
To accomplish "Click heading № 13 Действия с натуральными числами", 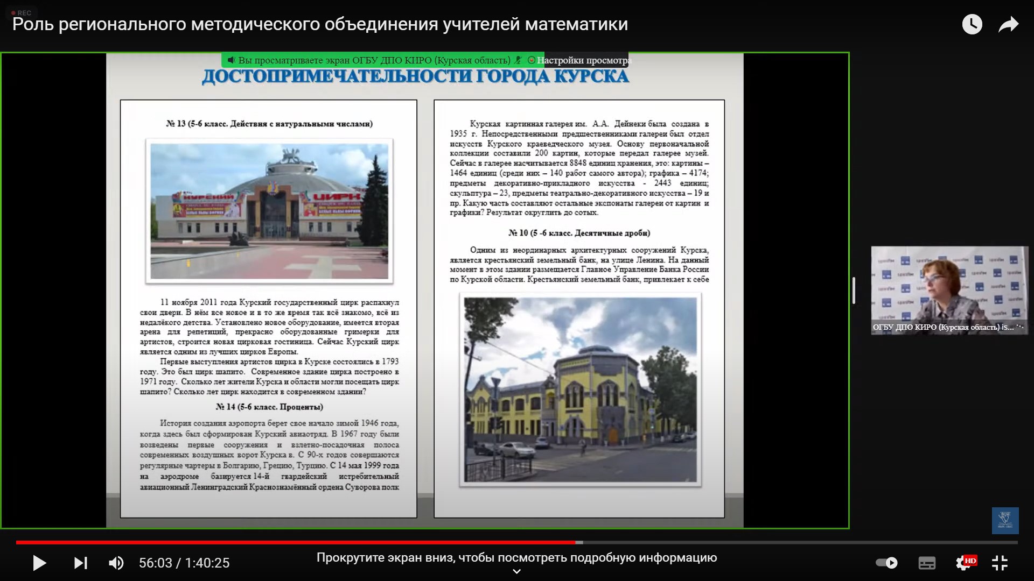I will tap(269, 124).
